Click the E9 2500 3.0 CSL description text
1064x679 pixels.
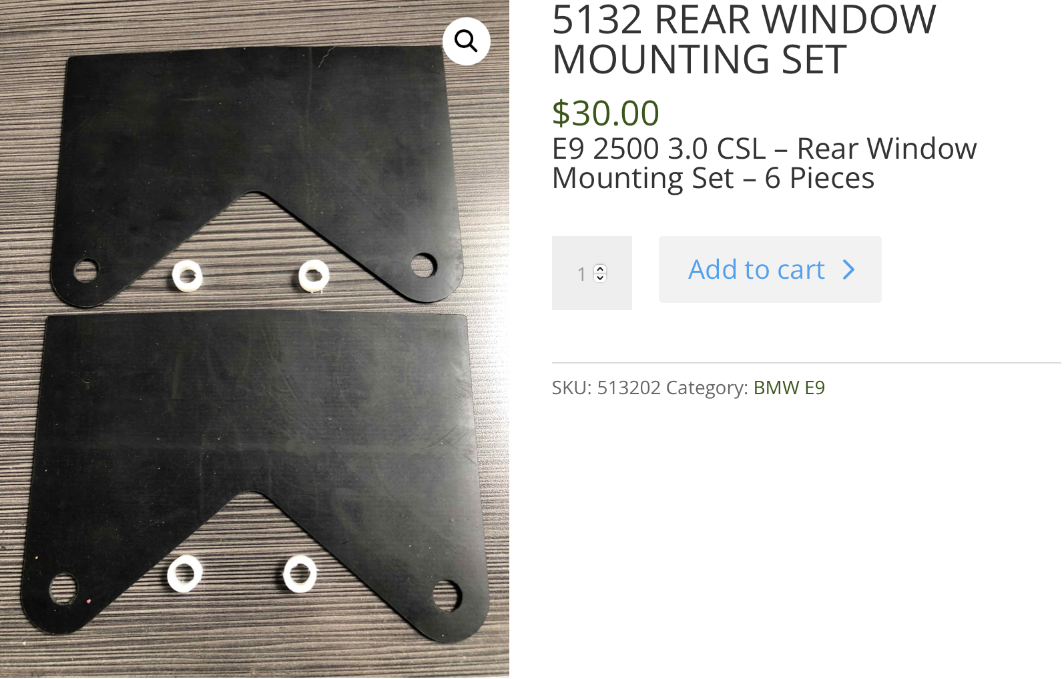pyautogui.click(x=764, y=163)
